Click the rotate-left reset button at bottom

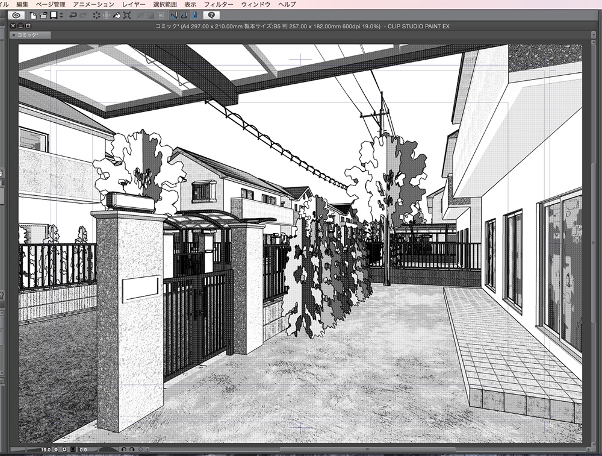click(x=123, y=449)
